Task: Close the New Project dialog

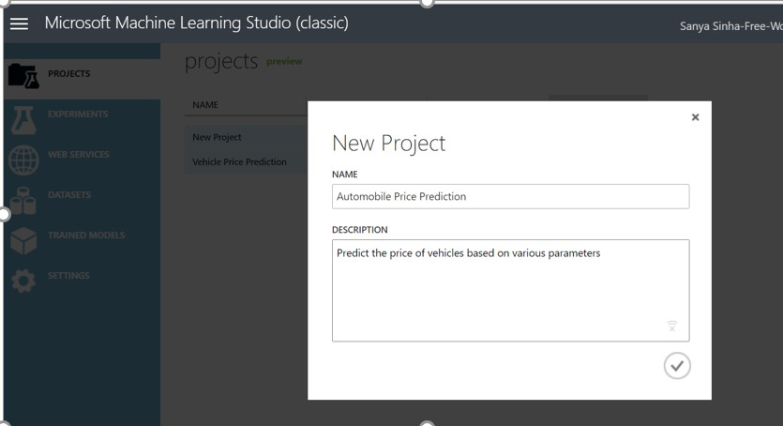Action: [695, 117]
